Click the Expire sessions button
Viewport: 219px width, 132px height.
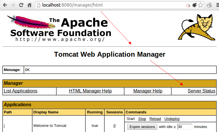point(142,127)
